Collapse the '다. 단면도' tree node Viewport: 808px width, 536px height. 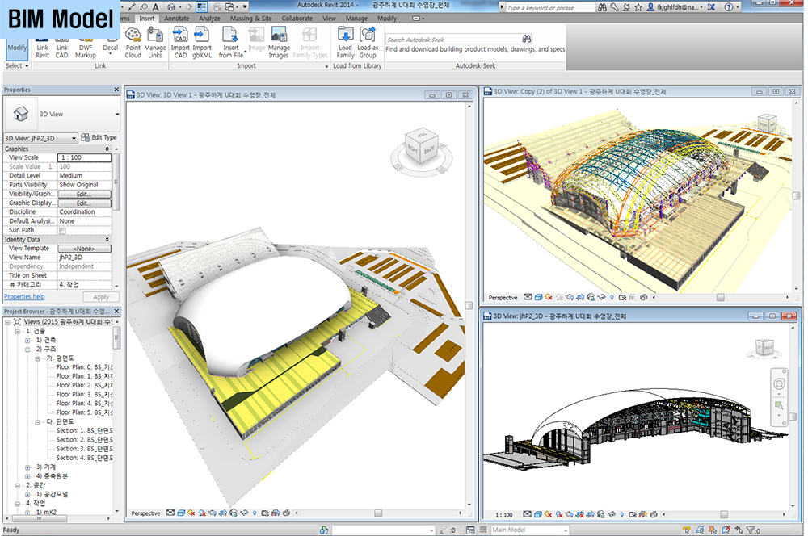tap(38, 421)
